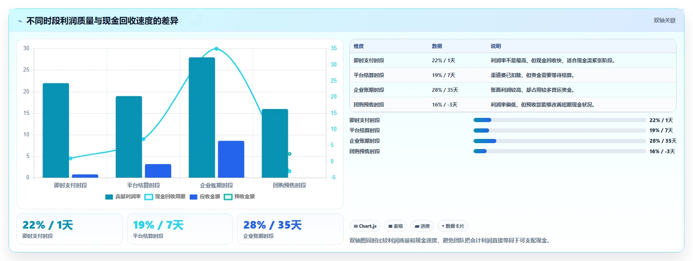Click the teal 贡献利润率 bar for 企业账期时段
693x261 pixels.
tap(202, 117)
